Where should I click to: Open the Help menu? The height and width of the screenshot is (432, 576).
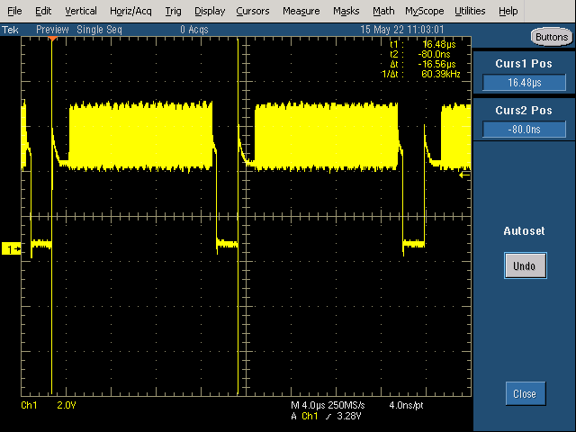[x=508, y=11]
